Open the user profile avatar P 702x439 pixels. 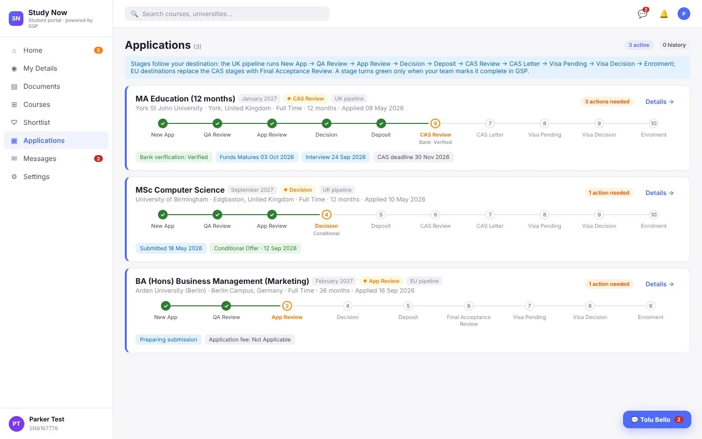pyautogui.click(x=683, y=14)
